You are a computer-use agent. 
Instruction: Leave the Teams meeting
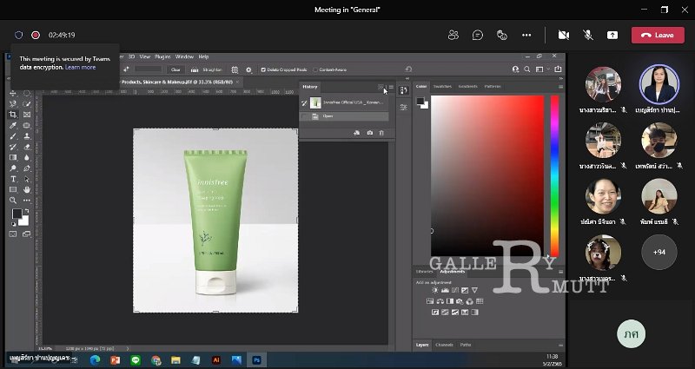pos(658,35)
